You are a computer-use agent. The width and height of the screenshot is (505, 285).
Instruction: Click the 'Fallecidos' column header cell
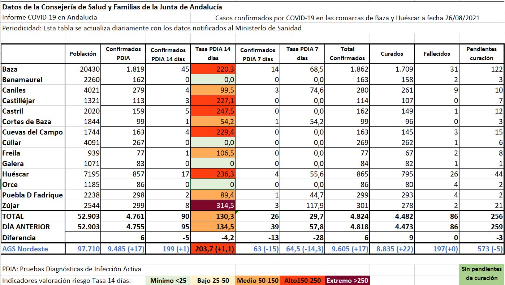coord(437,54)
